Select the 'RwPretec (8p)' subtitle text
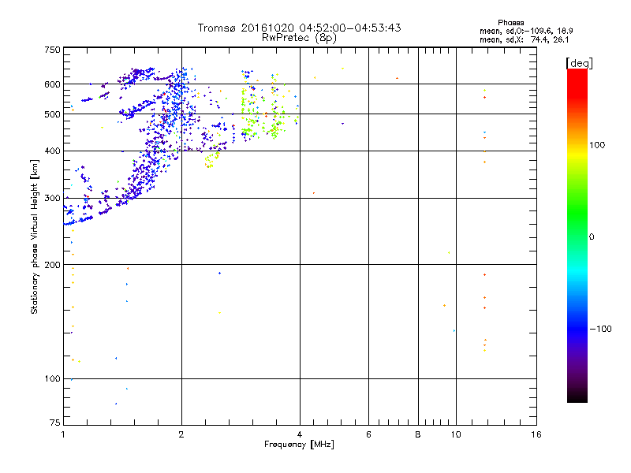The image size is (631, 473). [x=299, y=38]
